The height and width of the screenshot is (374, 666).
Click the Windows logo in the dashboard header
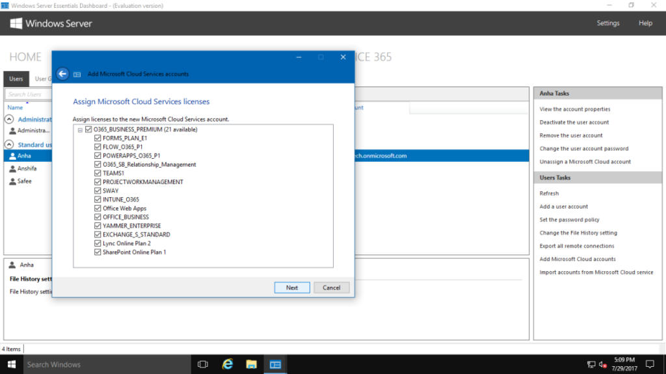click(x=16, y=23)
